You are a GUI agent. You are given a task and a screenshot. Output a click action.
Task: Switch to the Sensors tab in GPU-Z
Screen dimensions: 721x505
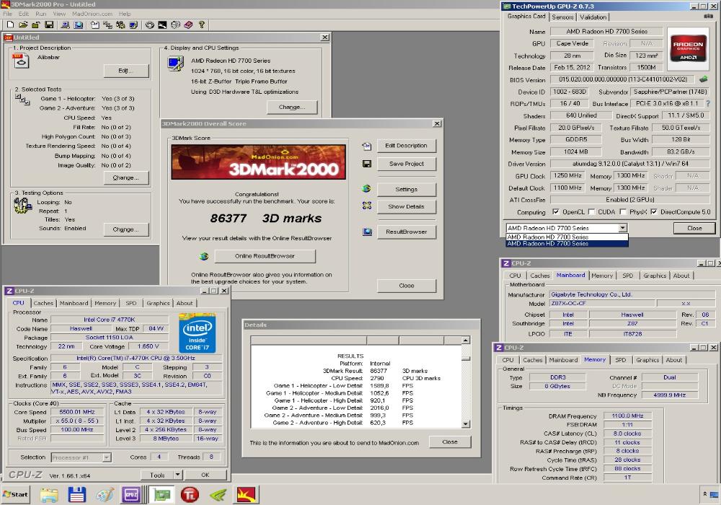pos(562,17)
